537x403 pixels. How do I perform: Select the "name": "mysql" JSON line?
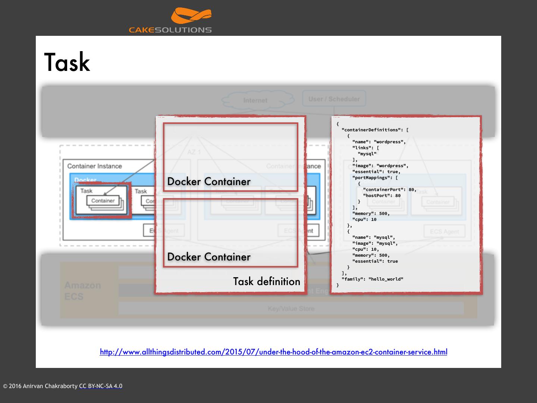coord(374,237)
